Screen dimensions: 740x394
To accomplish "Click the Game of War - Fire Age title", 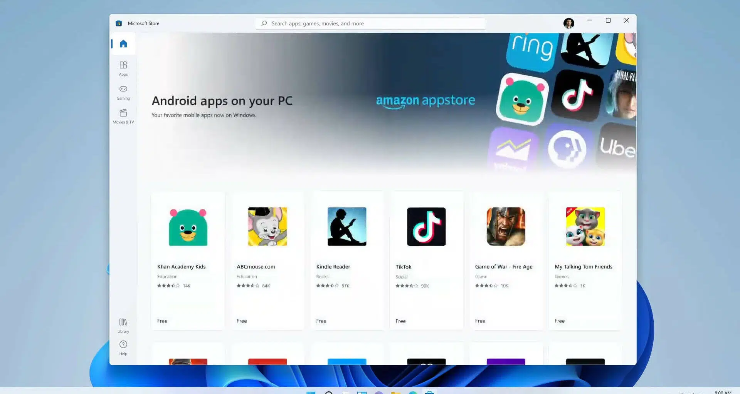I will tap(504, 267).
